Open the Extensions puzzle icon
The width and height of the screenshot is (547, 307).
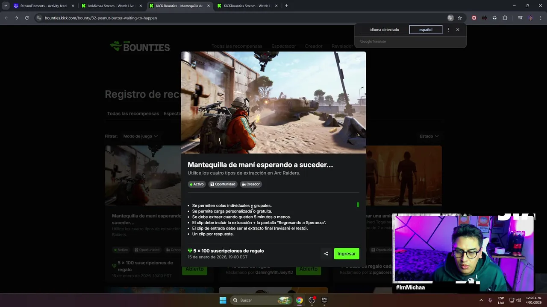pos(505,18)
